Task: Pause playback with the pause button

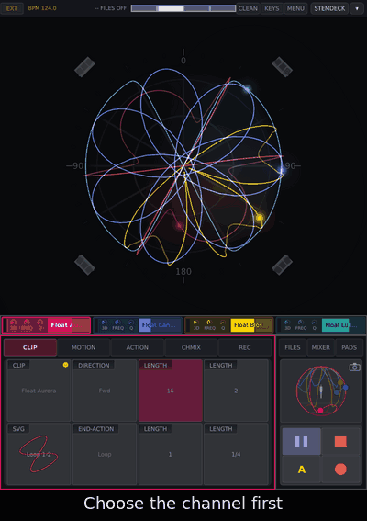Action: (x=301, y=441)
